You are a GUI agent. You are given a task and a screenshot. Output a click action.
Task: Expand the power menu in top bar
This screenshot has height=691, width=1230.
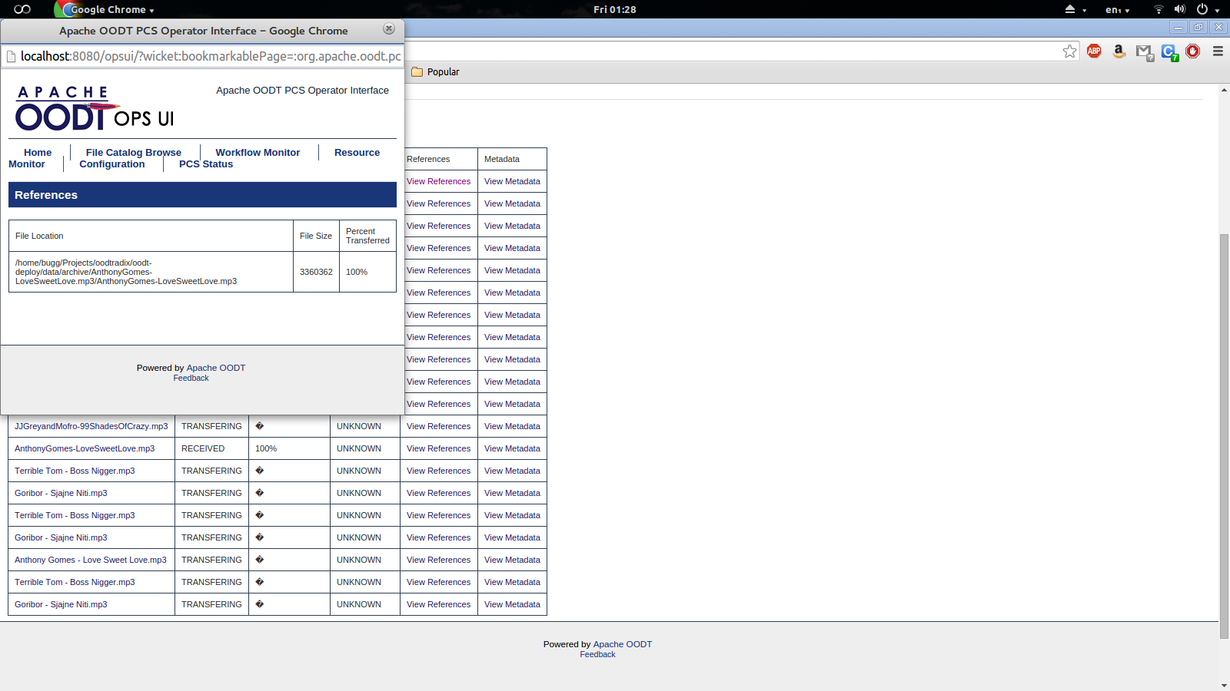click(1207, 10)
